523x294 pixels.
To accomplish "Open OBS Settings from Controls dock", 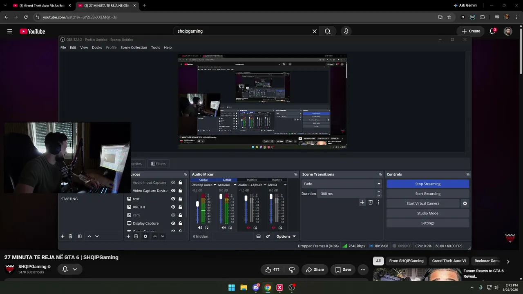I will (428, 223).
